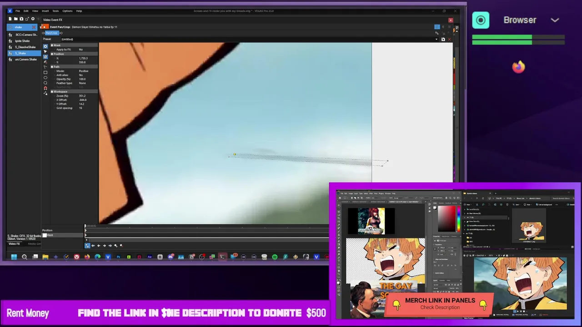Image resolution: width=582 pixels, height=327 pixels.
Task: Open Spotify from the taskbar
Action: click(275, 257)
